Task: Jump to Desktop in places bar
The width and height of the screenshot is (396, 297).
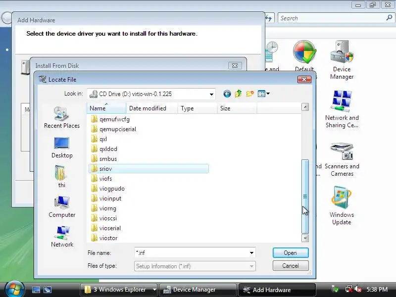Action: coord(61,148)
